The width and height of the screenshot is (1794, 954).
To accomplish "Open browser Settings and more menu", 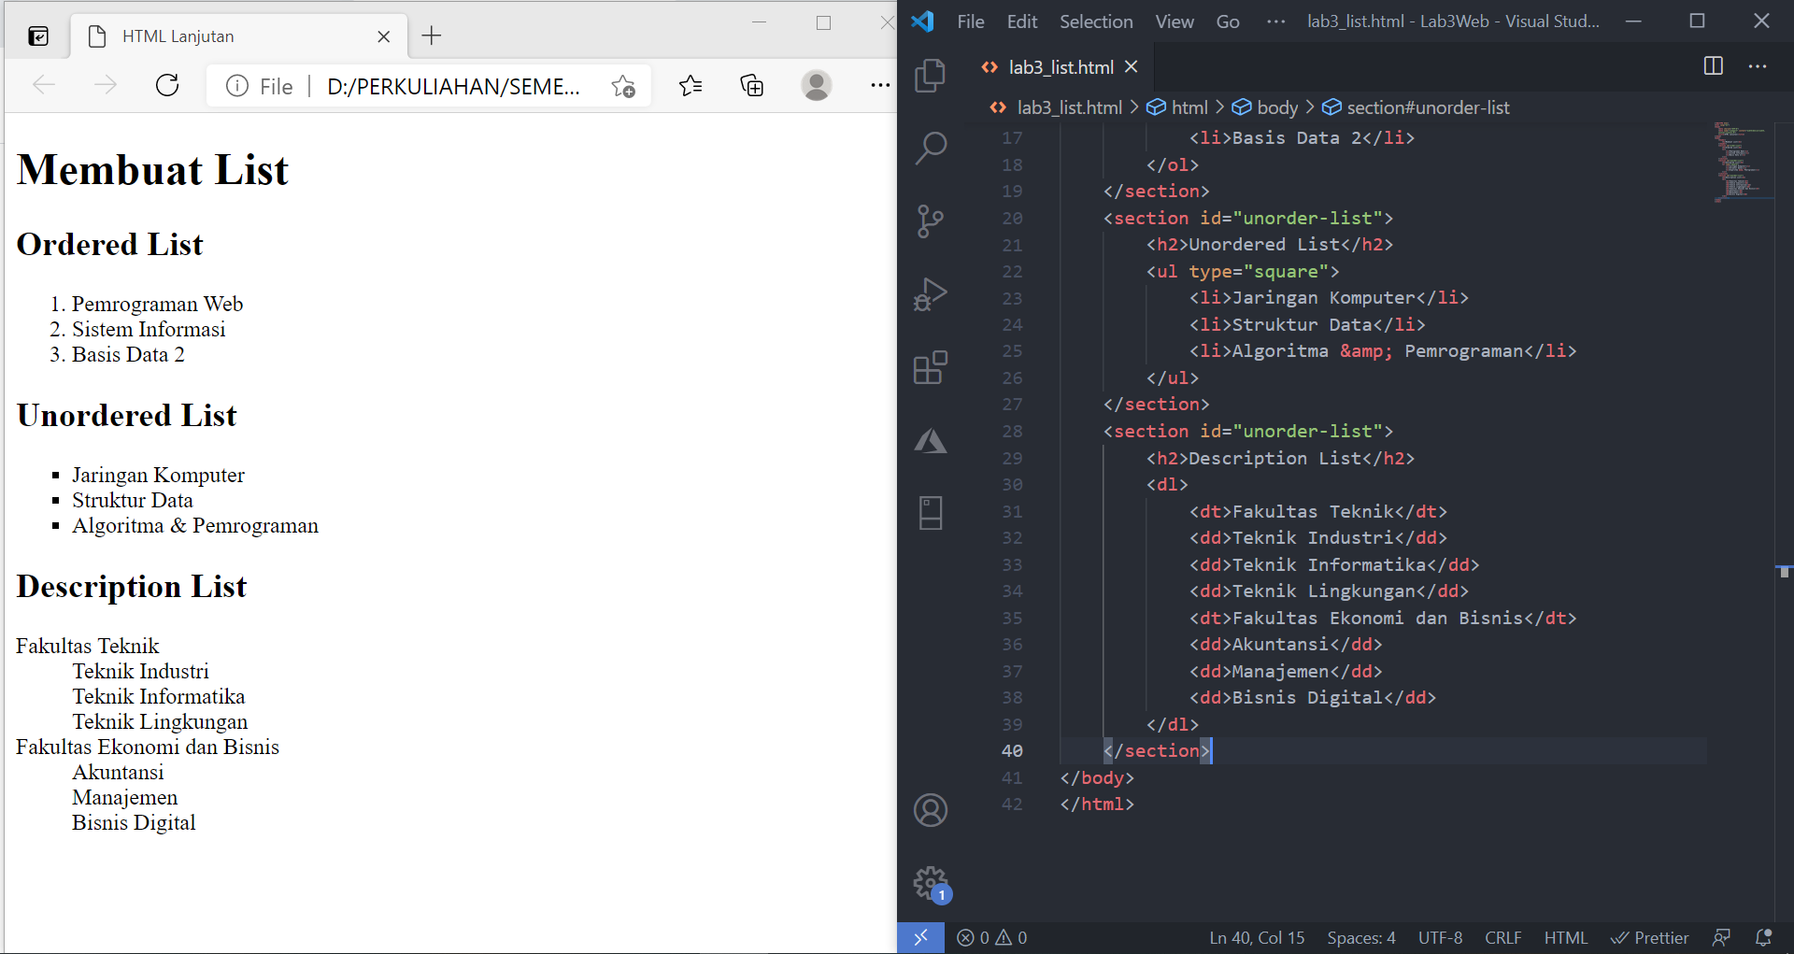I will tap(880, 86).
